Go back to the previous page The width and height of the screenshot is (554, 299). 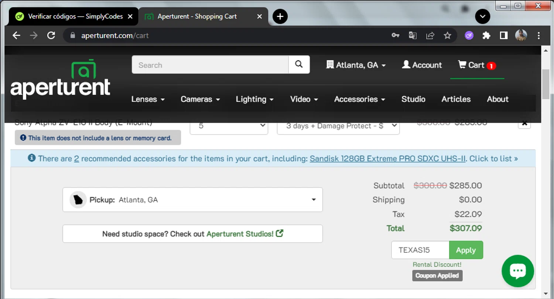[x=16, y=35]
